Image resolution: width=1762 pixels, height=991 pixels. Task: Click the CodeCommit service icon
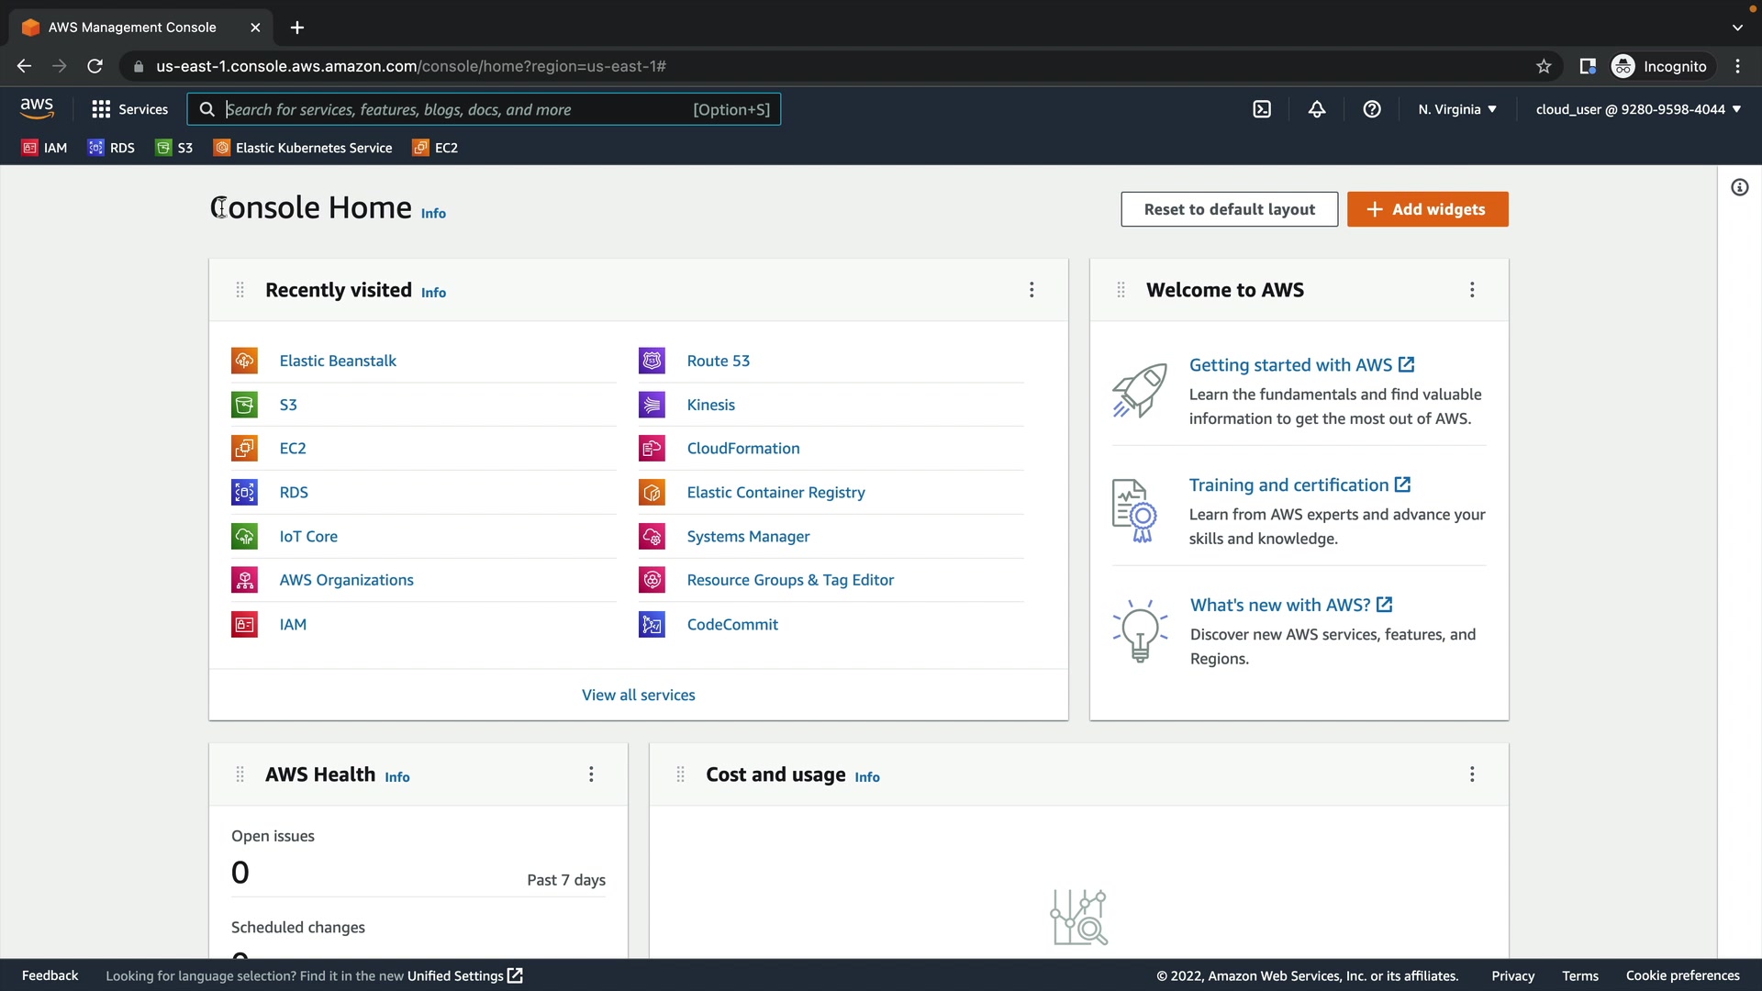click(652, 625)
